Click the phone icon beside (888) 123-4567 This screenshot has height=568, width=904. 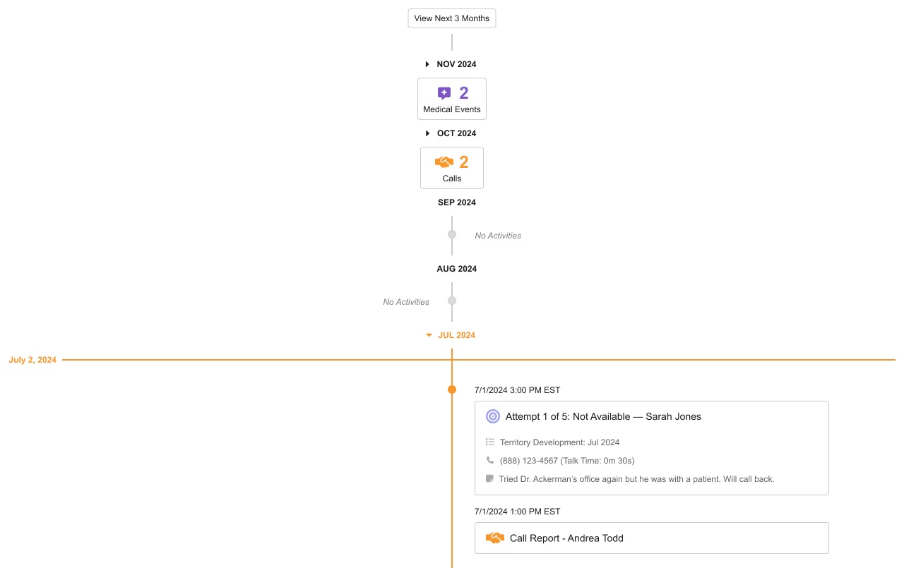click(490, 460)
